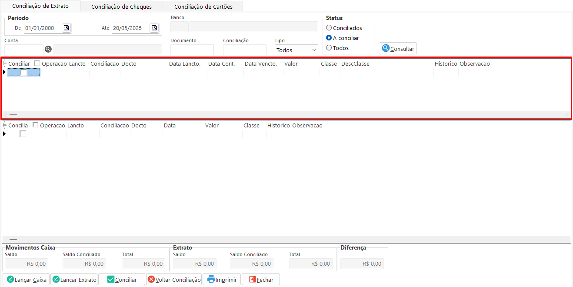Click Lançar Extrato button
The image size is (573, 287).
(x=74, y=280)
